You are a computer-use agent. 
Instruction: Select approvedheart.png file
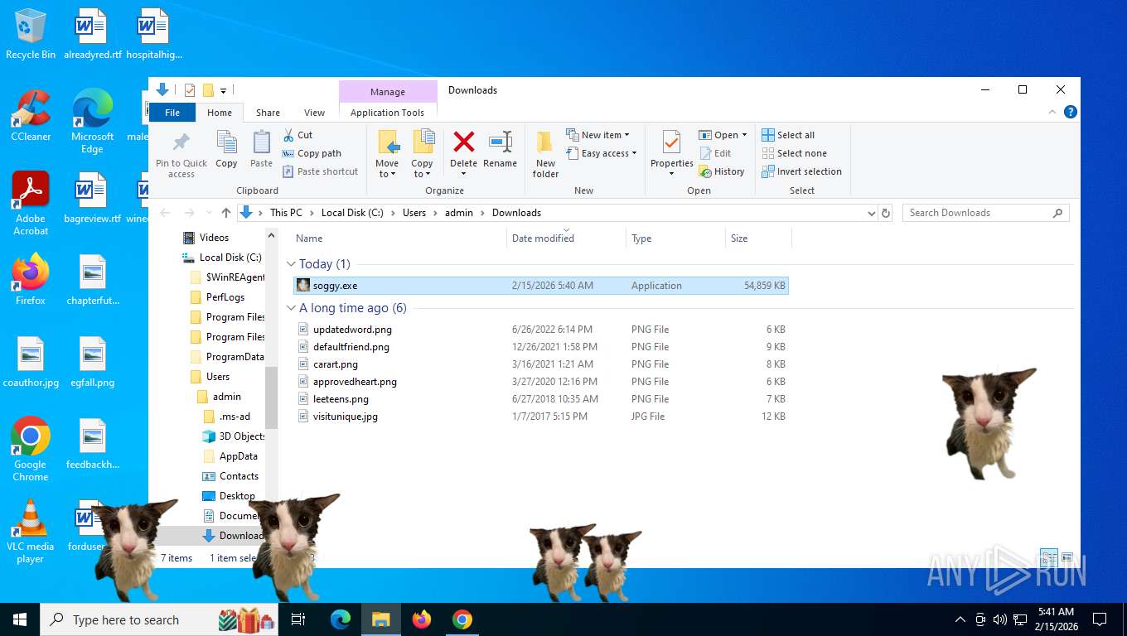tap(541, 382)
